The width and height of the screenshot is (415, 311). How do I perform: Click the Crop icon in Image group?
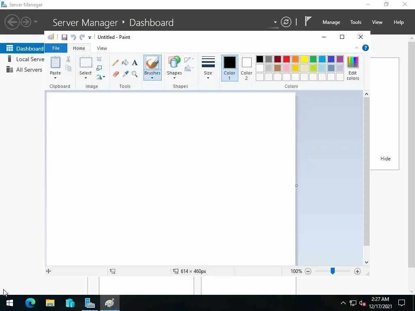point(99,59)
